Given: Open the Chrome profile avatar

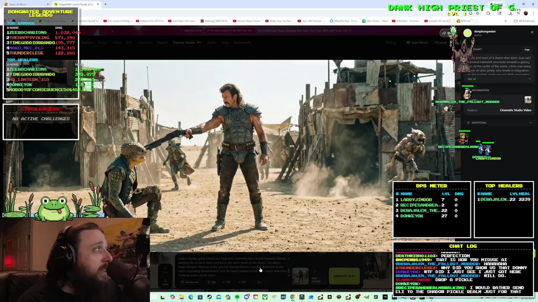Looking at the screenshot, I should pos(526,13).
